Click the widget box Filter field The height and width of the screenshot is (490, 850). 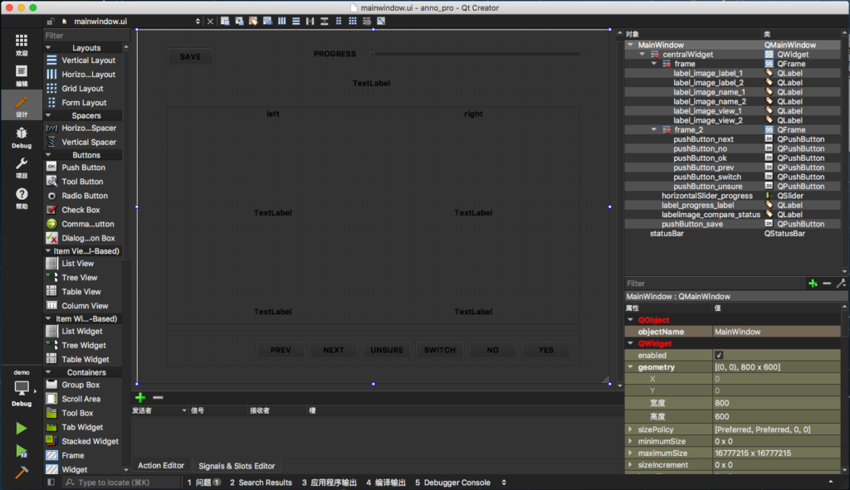pyautogui.click(x=86, y=35)
